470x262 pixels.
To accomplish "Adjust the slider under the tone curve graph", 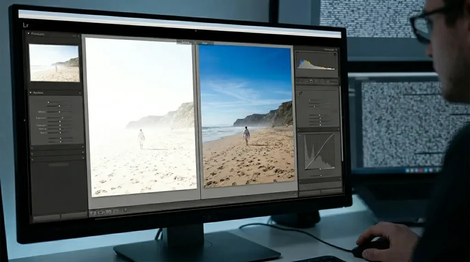I will [x=321, y=175].
